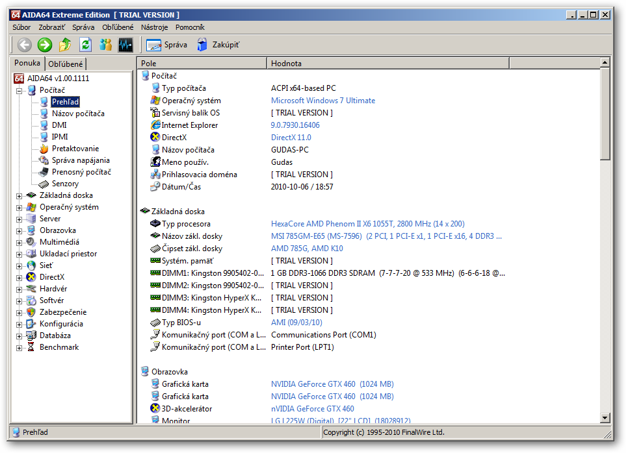626x453 pixels.
Task: Select the GUDAS-PC computer name value
Action: point(290,150)
